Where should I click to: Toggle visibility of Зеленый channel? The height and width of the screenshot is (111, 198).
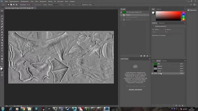point(153,68)
